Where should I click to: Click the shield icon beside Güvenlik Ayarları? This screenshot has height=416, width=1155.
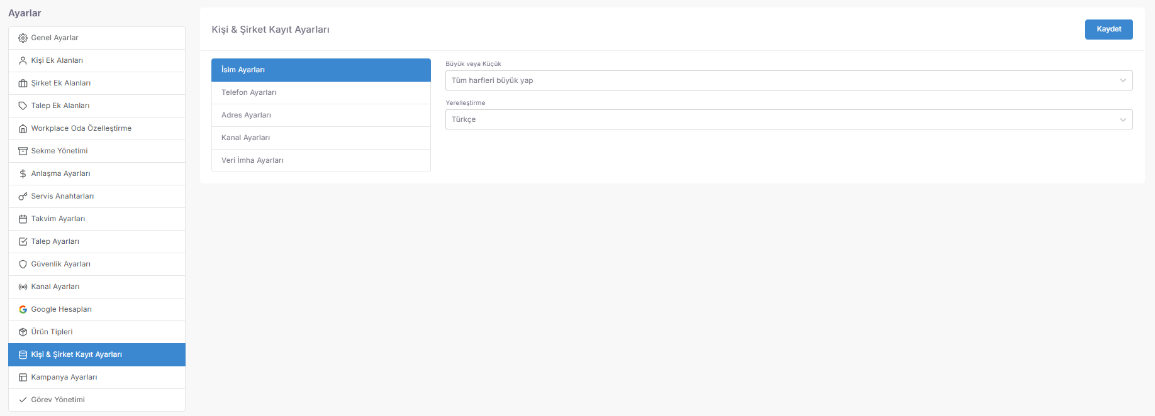pos(23,264)
